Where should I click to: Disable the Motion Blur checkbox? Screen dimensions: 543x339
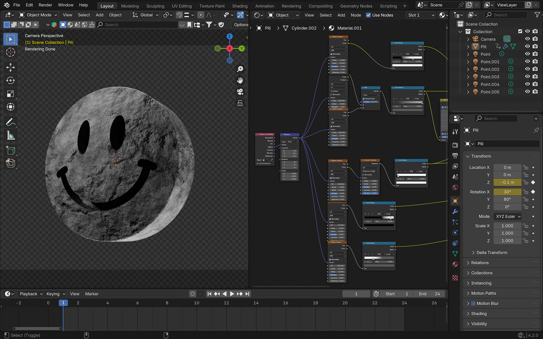[x=473, y=303]
